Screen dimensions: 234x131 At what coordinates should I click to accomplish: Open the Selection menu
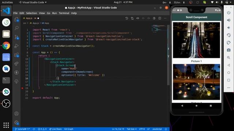coord(31,13)
